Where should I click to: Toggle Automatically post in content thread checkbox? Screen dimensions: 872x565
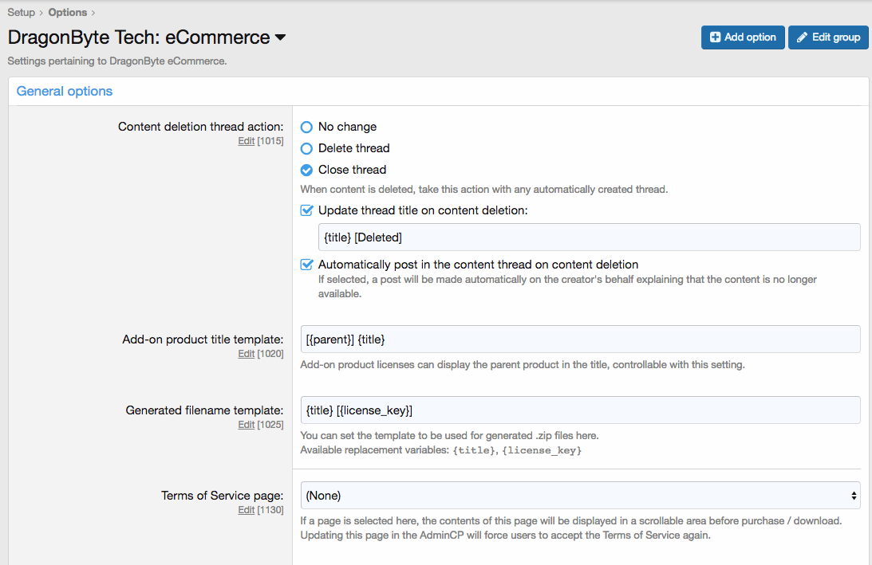click(306, 265)
